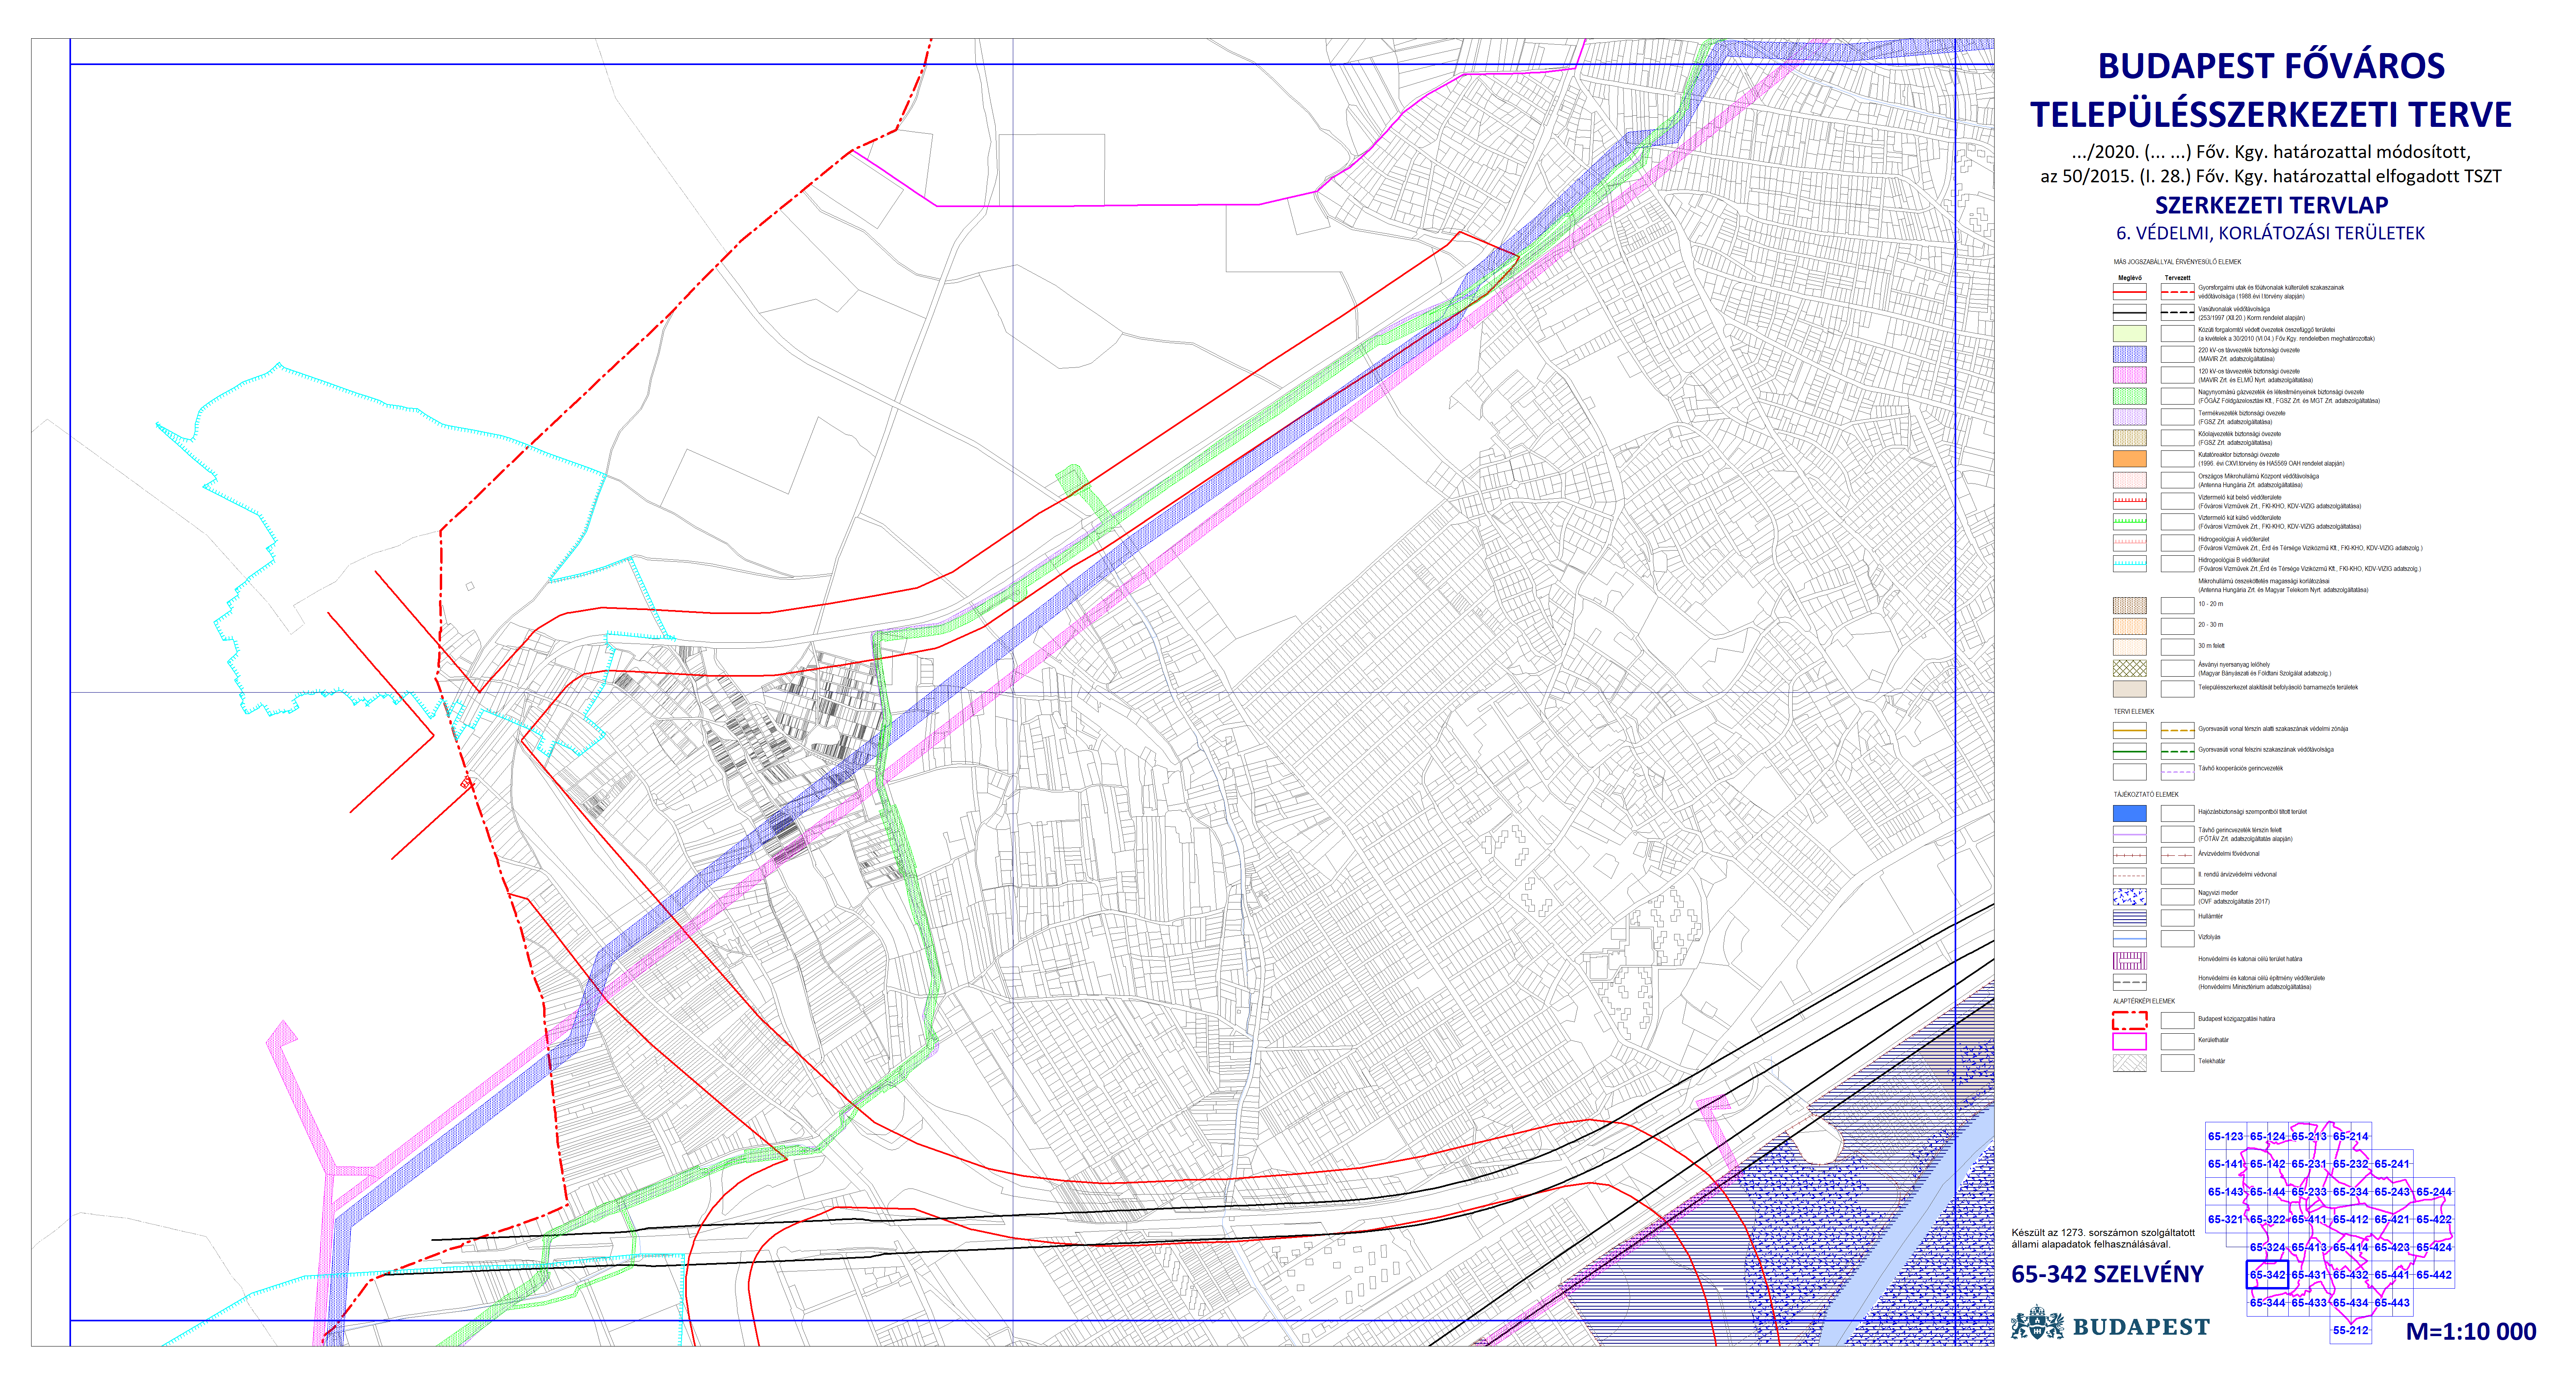This screenshot has width=2576, height=1382.
Task: Click the blue speckled swatch for Nagyvízi meder
Action: [x=2129, y=897]
